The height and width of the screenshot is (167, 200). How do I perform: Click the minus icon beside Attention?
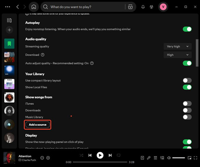42,158
